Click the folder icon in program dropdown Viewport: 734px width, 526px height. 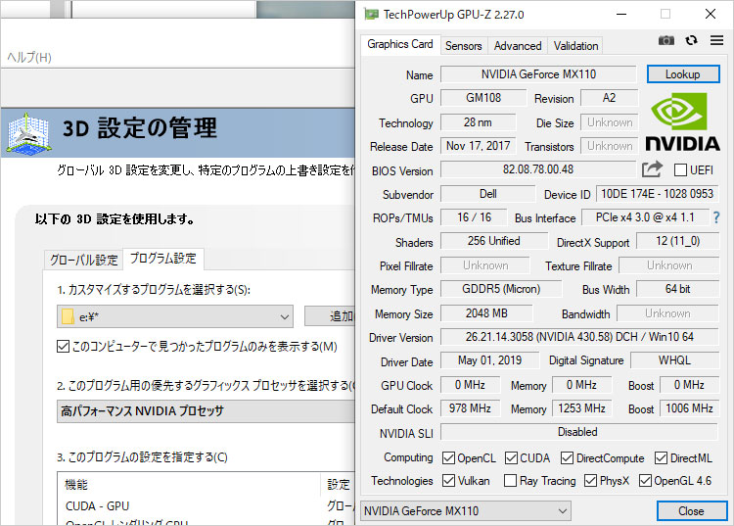point(68,316)
